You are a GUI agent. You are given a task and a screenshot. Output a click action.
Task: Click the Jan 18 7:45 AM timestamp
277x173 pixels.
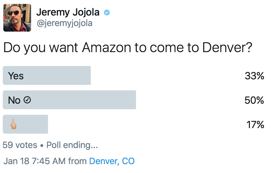(x=34, y=161)
